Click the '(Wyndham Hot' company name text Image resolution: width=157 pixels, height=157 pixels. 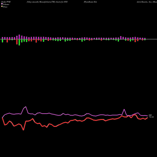(x=90, y=2)
